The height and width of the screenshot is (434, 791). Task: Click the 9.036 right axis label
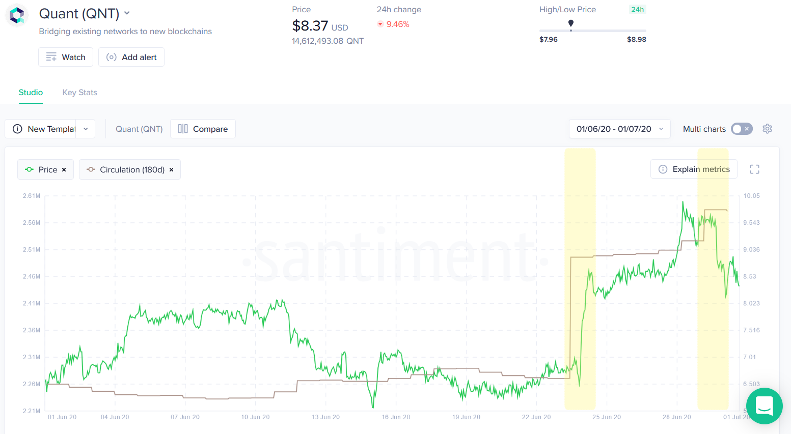pos(751,250)
